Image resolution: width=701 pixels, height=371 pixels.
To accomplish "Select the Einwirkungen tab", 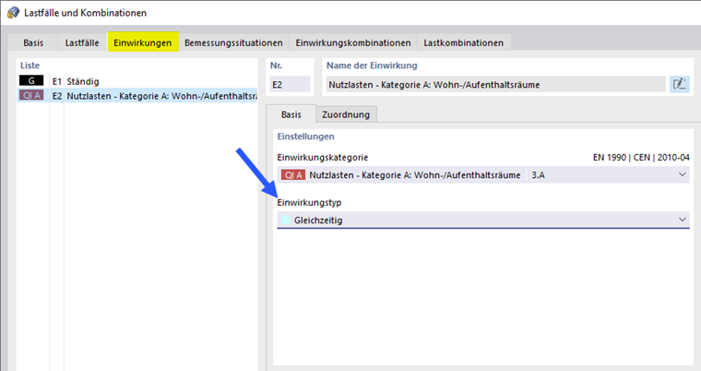I will (x=143, y=42).
